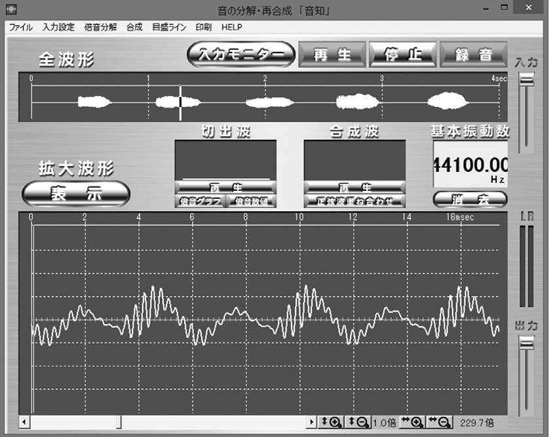
Task: Toggle the 入力モニター input monitor button
Action: 240,55
